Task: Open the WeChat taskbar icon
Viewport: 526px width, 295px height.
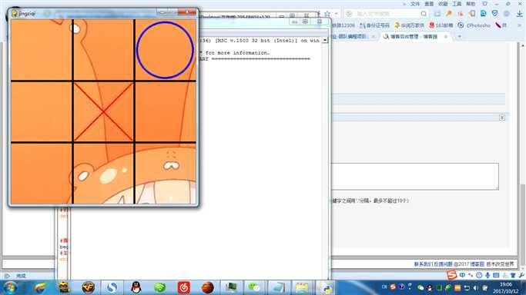Action: coord(254,287)
